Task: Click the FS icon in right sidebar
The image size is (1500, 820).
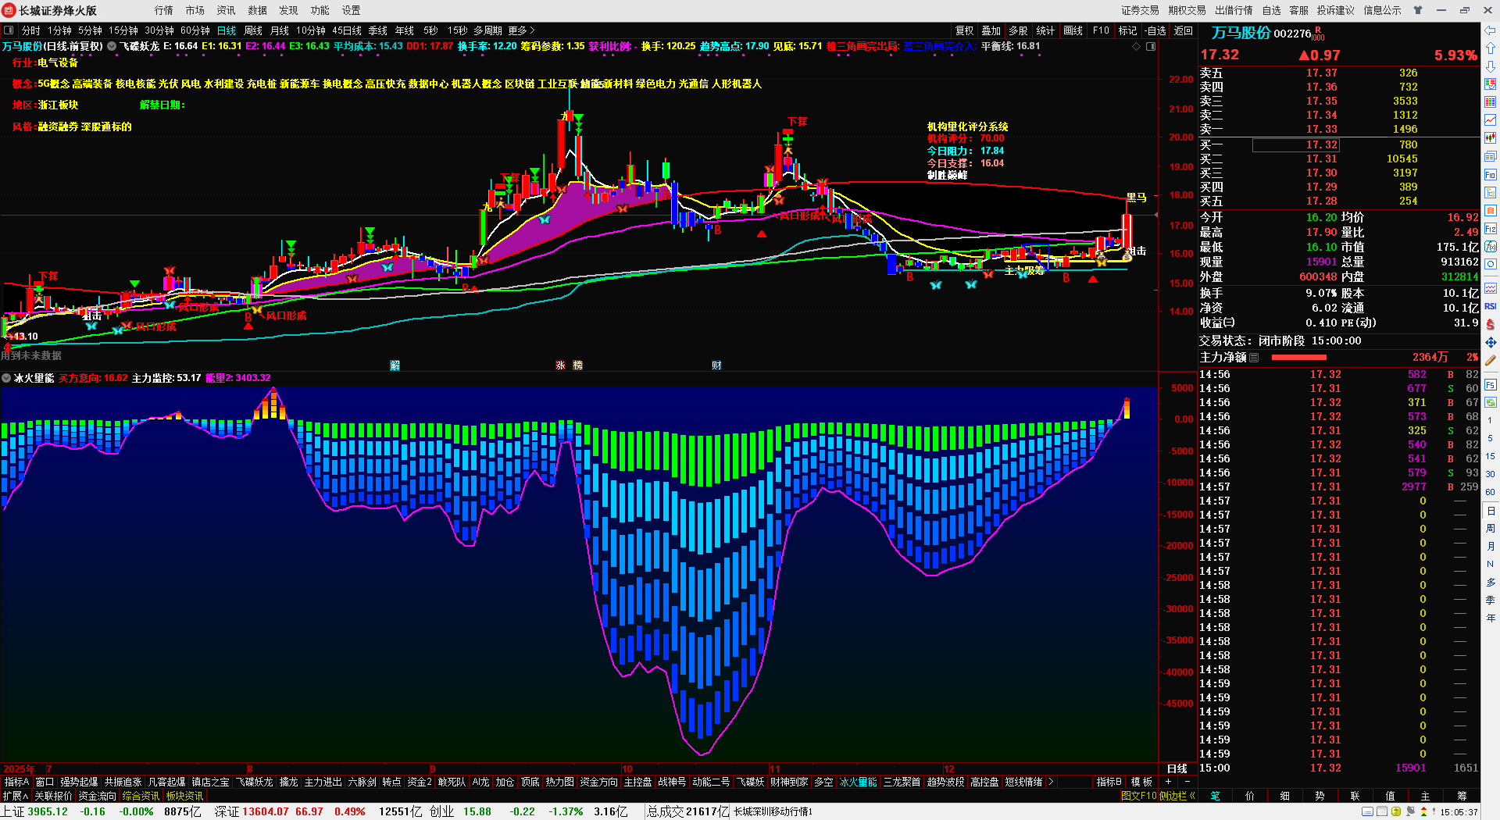Action: pyautogui.click(x=1491, y=385)
